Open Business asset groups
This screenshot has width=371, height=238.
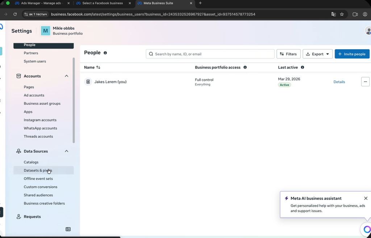pos(42,103)
